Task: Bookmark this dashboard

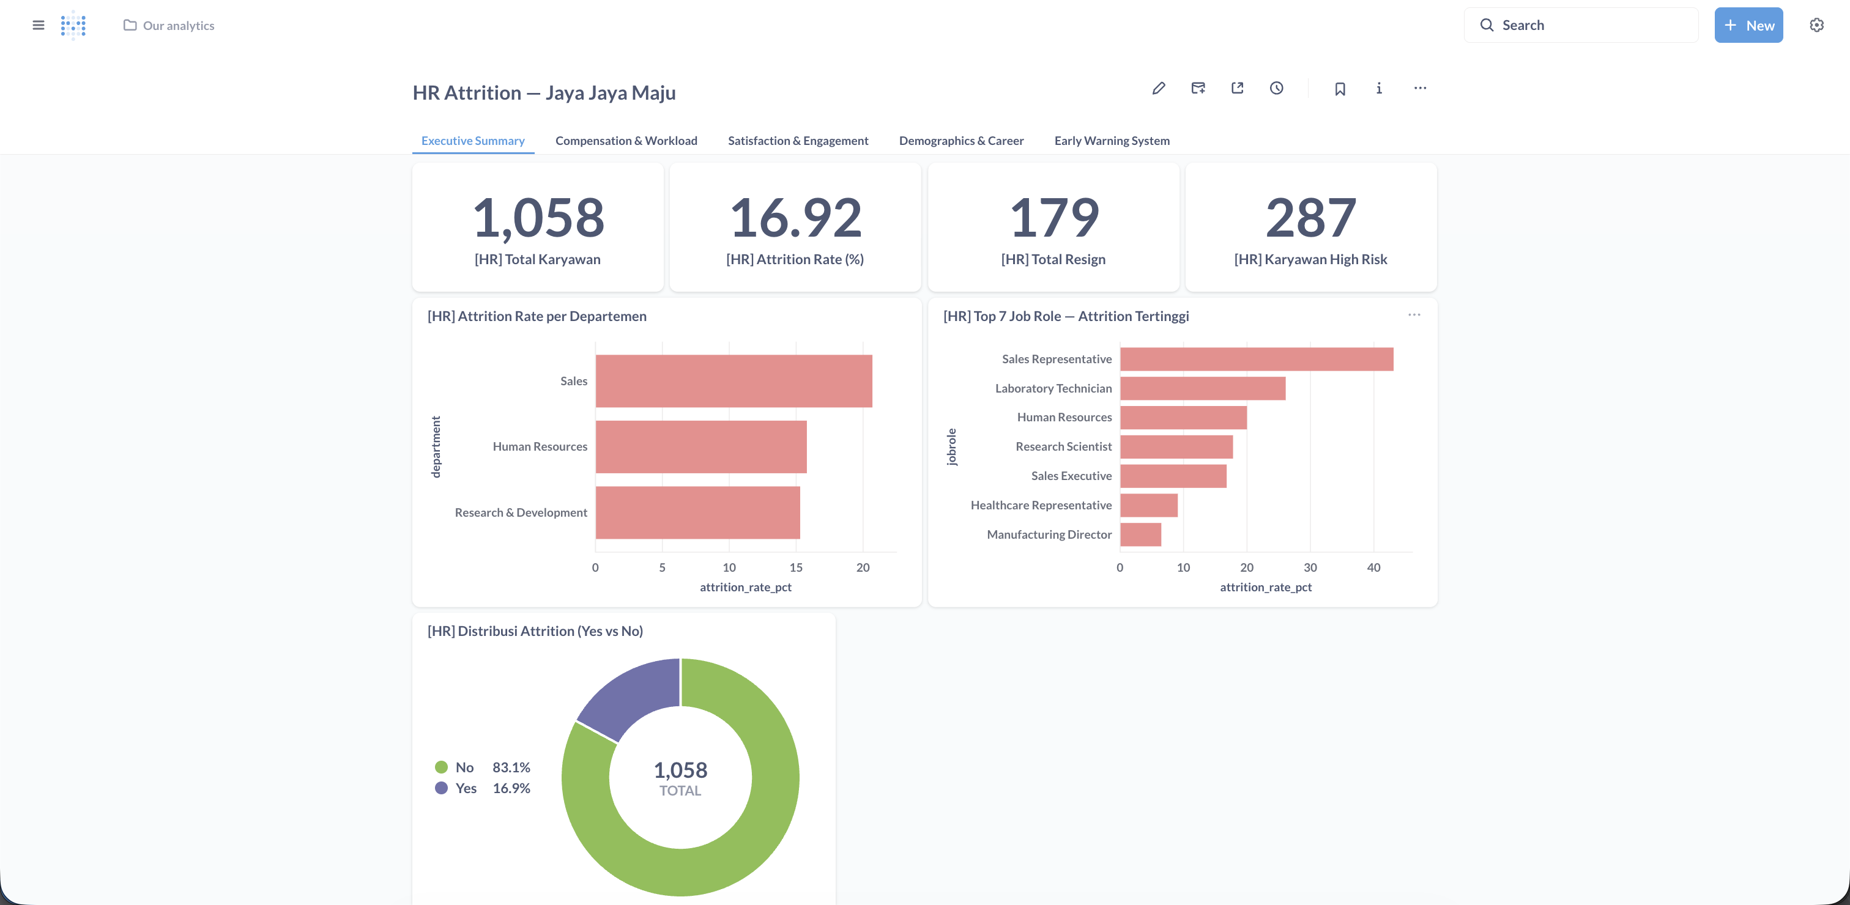Action: coord(1339,88)
